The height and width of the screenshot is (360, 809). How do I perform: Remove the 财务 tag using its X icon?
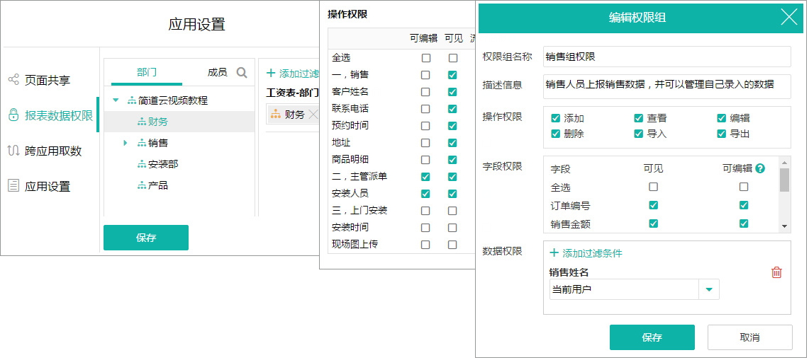[x=313, y=115]
